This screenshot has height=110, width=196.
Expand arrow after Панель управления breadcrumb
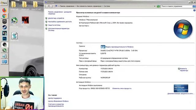[76, 6]
